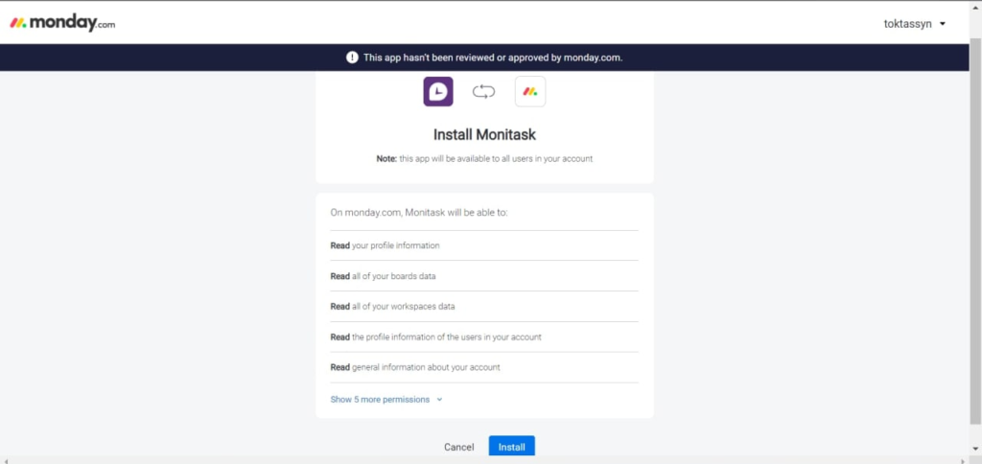
Task: Click the monday.com logo in header
Action: pos(62,23)
